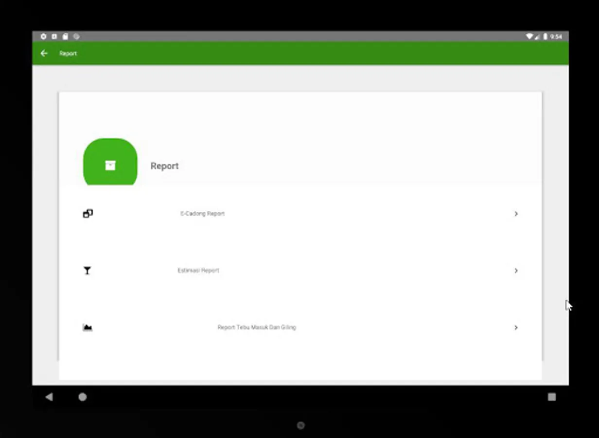Tap the settings gear in the status bar
This screenshot has width=599, height=438.
(43, 36)
